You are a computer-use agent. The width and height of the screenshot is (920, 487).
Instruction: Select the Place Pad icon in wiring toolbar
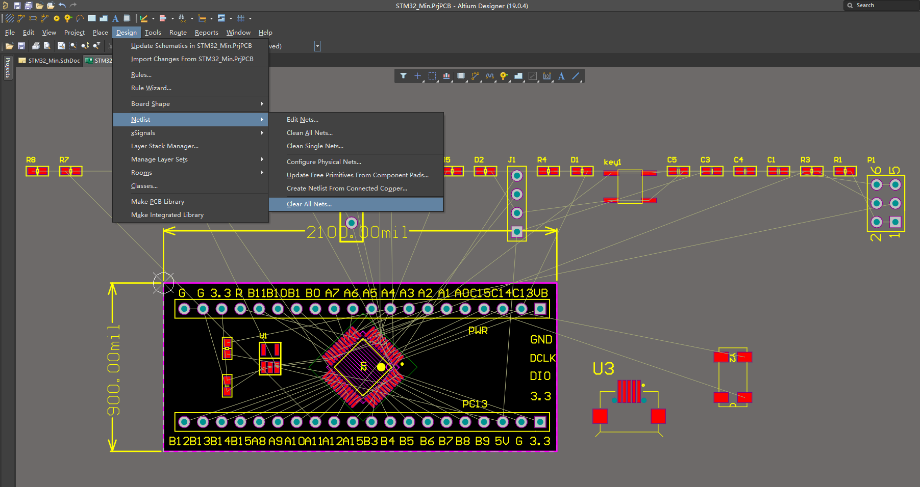tap(57, 18)
